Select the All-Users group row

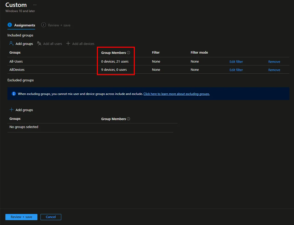pos(148,61)
